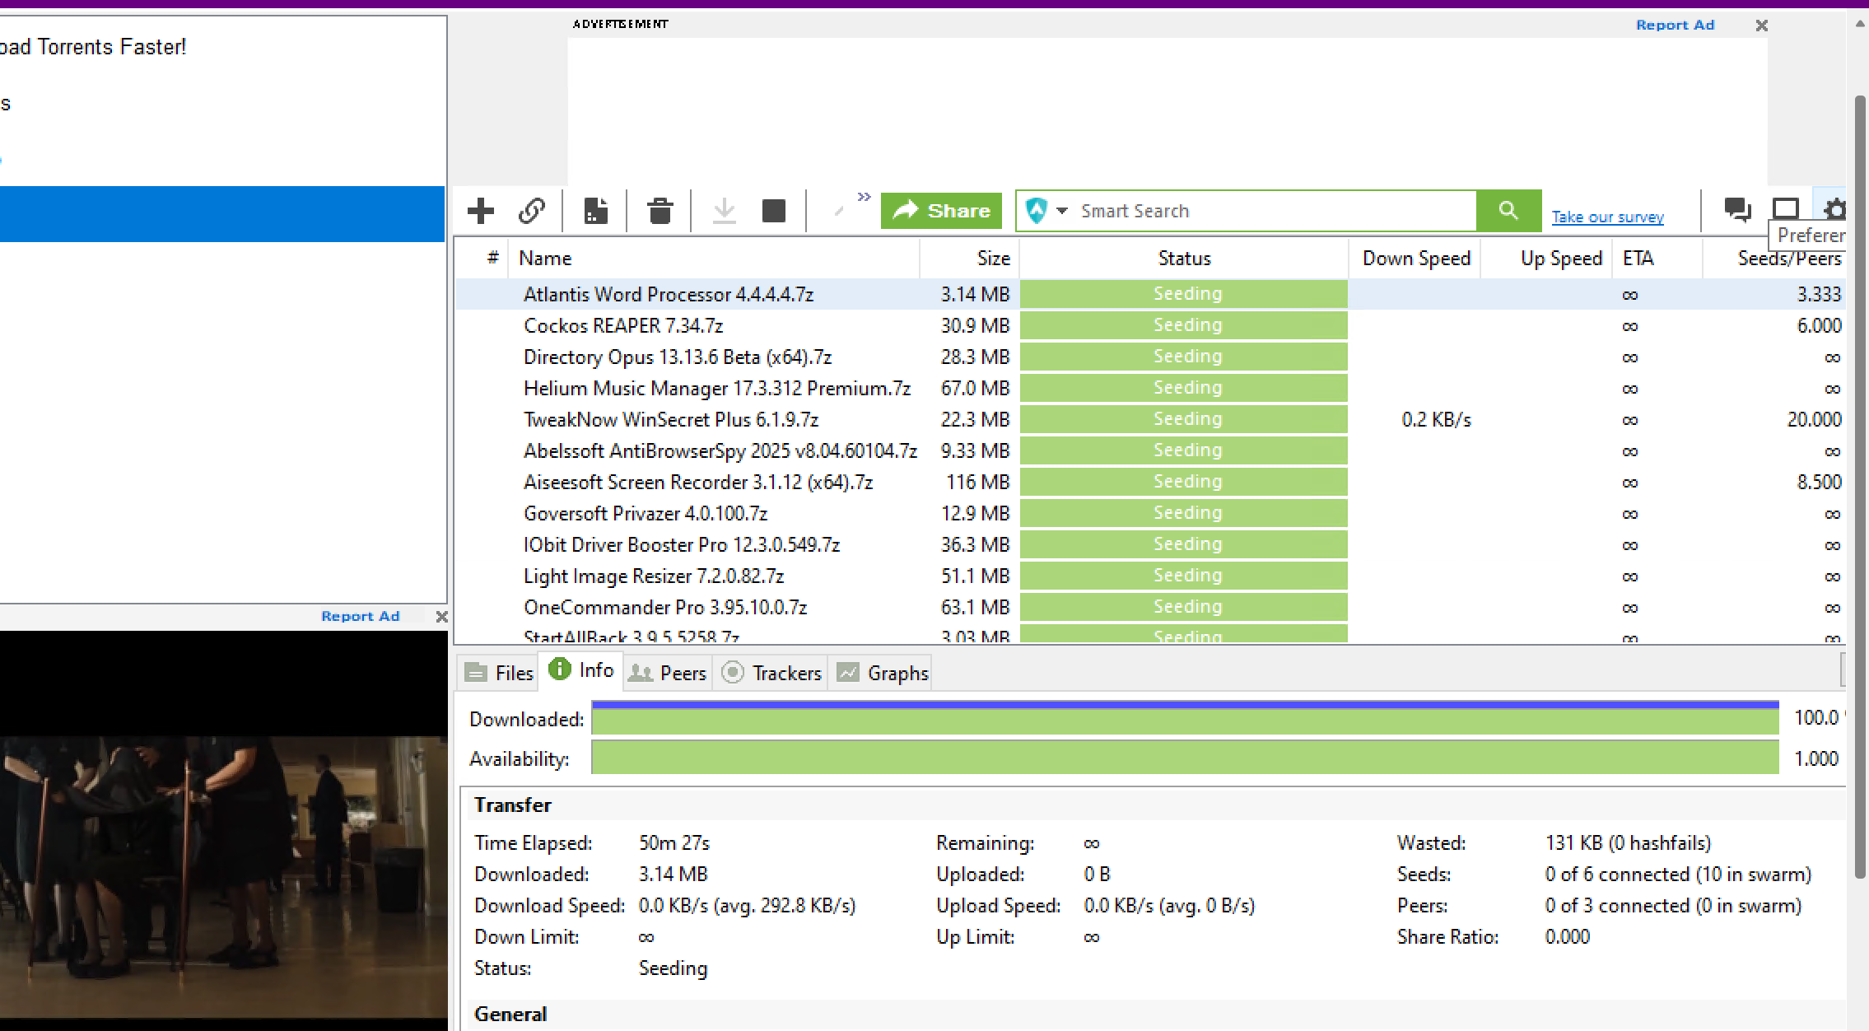Click the chat bubbles icon in toolbar

(1737, 210)
